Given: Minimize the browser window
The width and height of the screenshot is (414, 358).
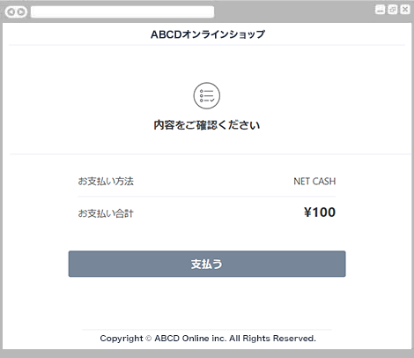Looking at the screenshot, I should [380, 10].
